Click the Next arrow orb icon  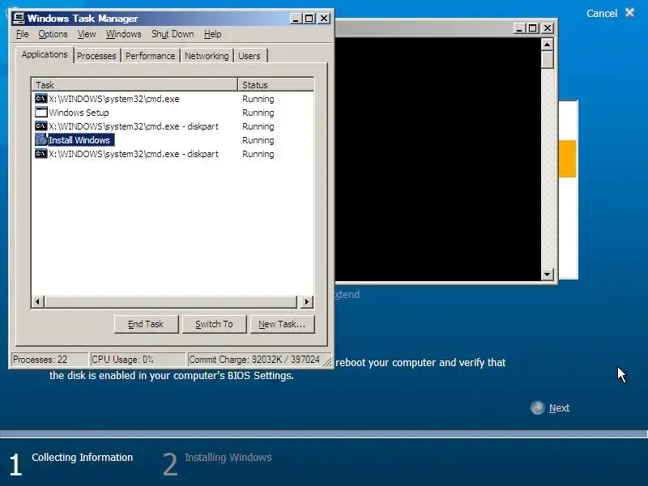pyautogui.click(x=537, y=408)
